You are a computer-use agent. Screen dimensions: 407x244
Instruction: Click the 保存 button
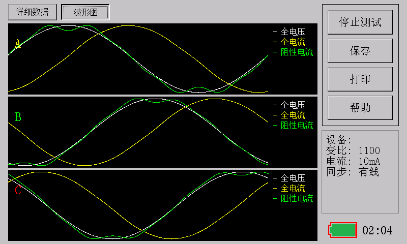(360, 51)
